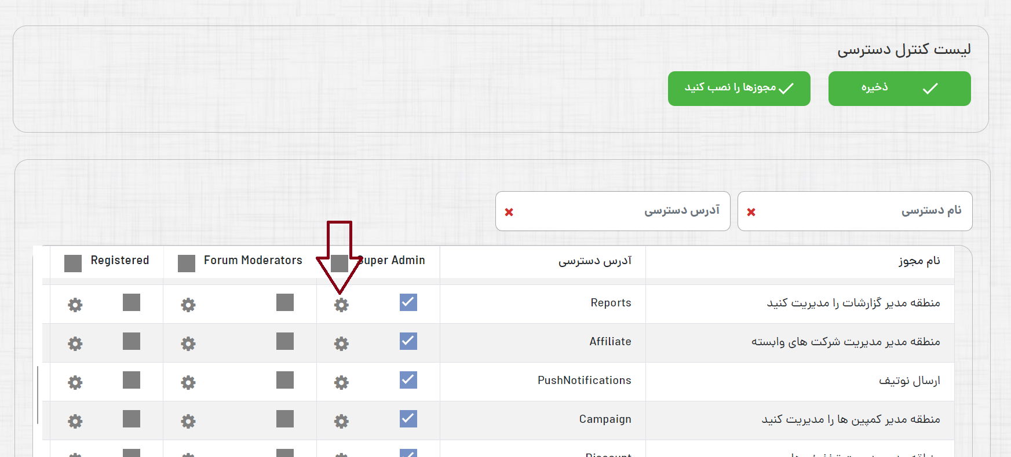The height and width of the screenshot is (457, 1011).
Task: Click the green ذخیره save button
Action: [x=899, y=89]
